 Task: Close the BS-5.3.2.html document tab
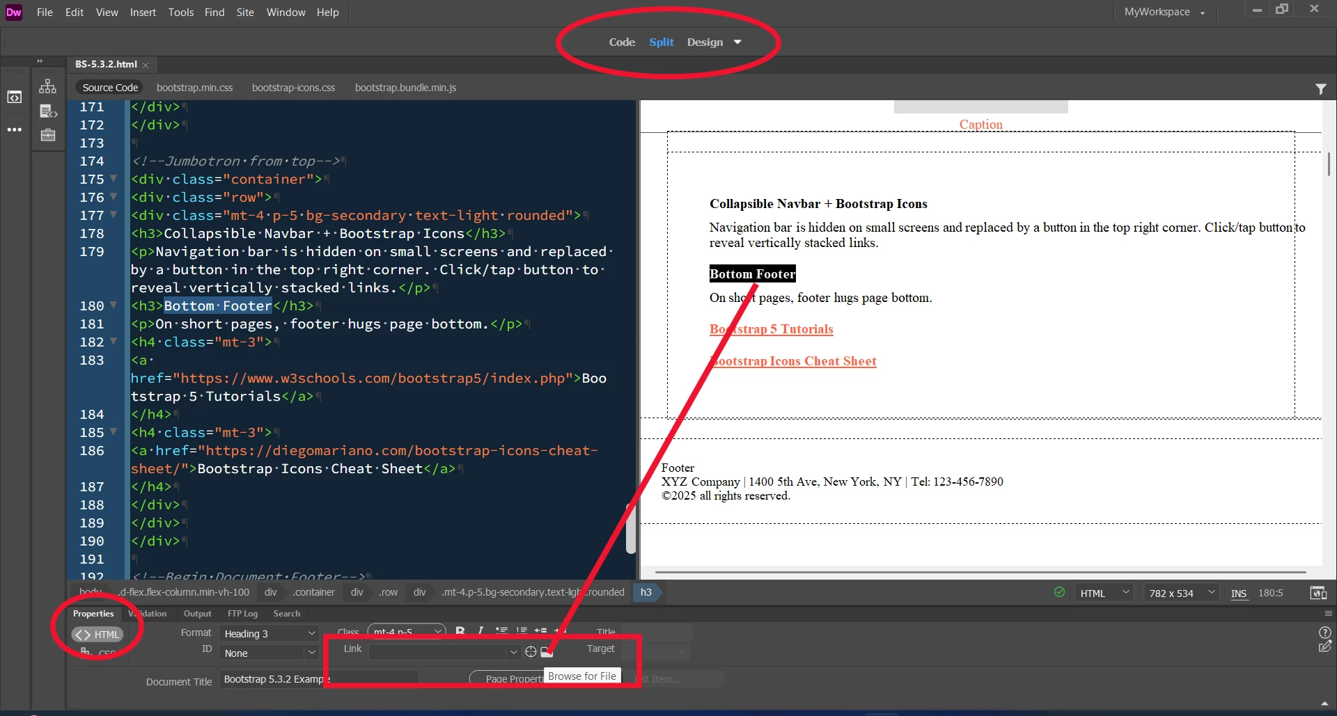(x=146, y=65)
